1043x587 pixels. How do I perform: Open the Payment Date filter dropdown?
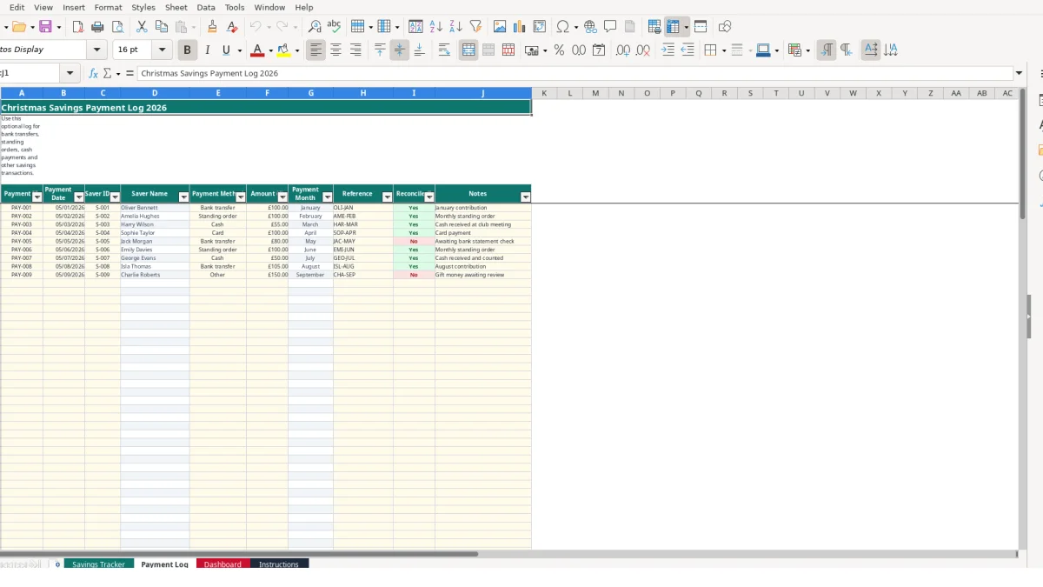coord(79,197)
